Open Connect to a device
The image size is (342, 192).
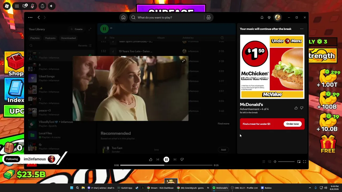pos(270,162)
